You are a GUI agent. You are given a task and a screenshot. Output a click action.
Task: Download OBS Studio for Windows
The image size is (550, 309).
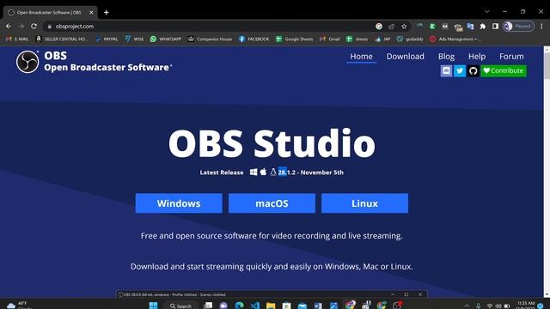pos(179,203)
